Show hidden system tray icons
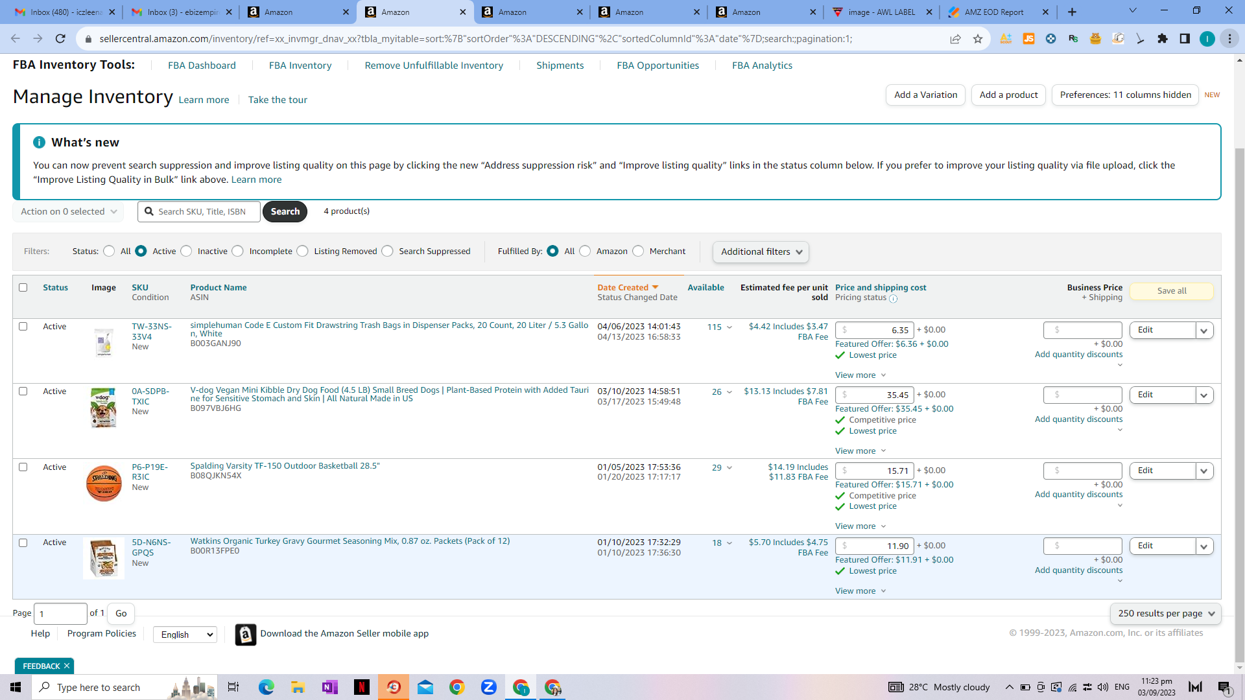Viewport: 1245px width, 700px height. pyautogui.click(x=1009, y=687)
